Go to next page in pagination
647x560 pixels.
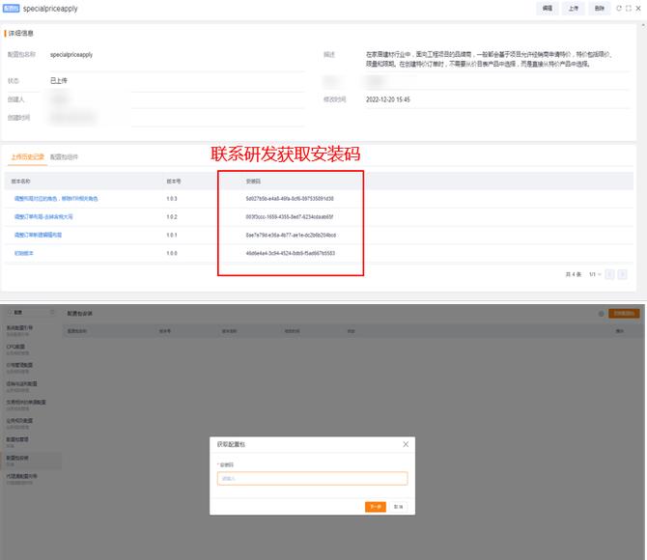pos(623,274)
